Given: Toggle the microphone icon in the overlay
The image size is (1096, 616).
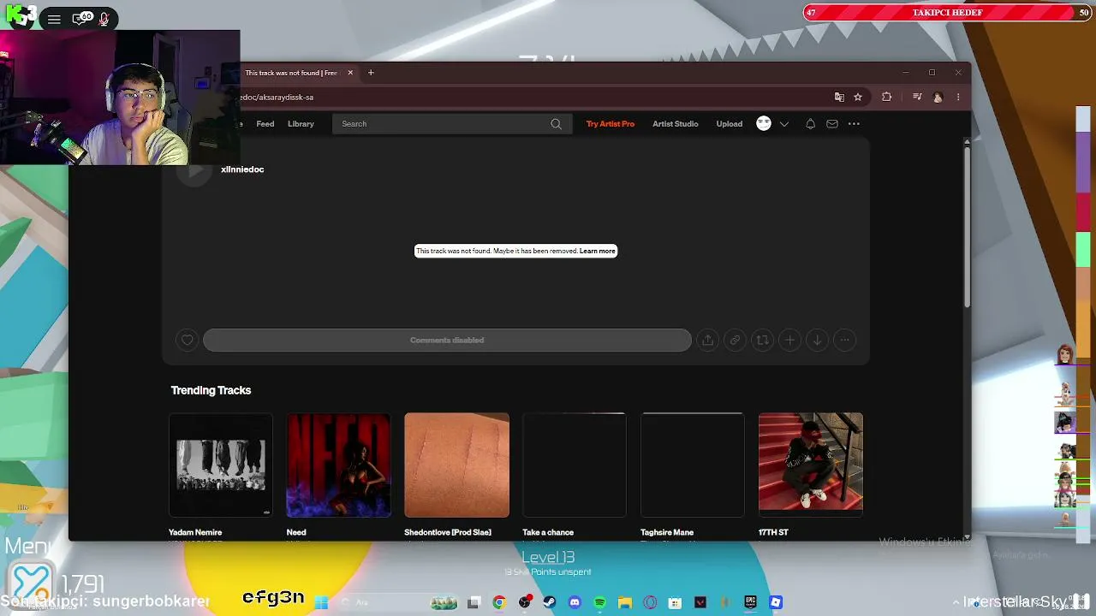Looking at the screenshot, I should click(x=104, y=19).
